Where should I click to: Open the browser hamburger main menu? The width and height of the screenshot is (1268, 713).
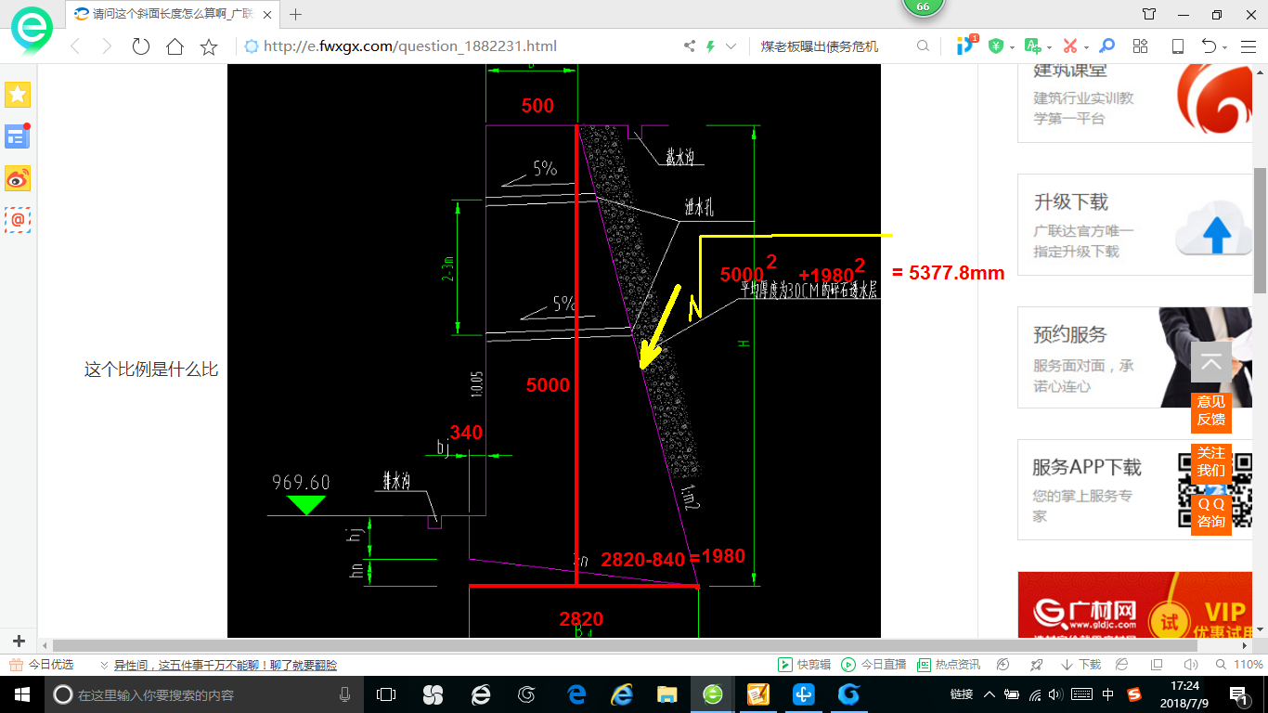[x=1248, y=45]
